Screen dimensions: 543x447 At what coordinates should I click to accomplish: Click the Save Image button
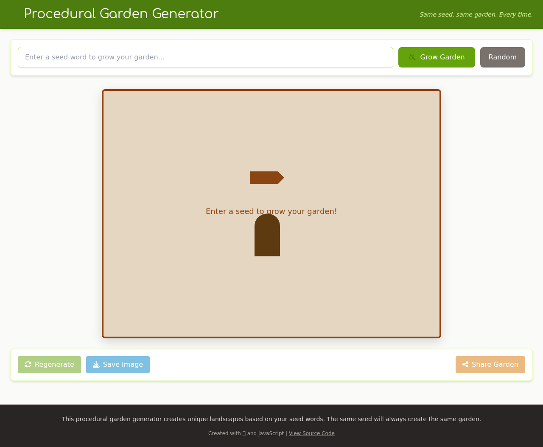coord(118,364)
